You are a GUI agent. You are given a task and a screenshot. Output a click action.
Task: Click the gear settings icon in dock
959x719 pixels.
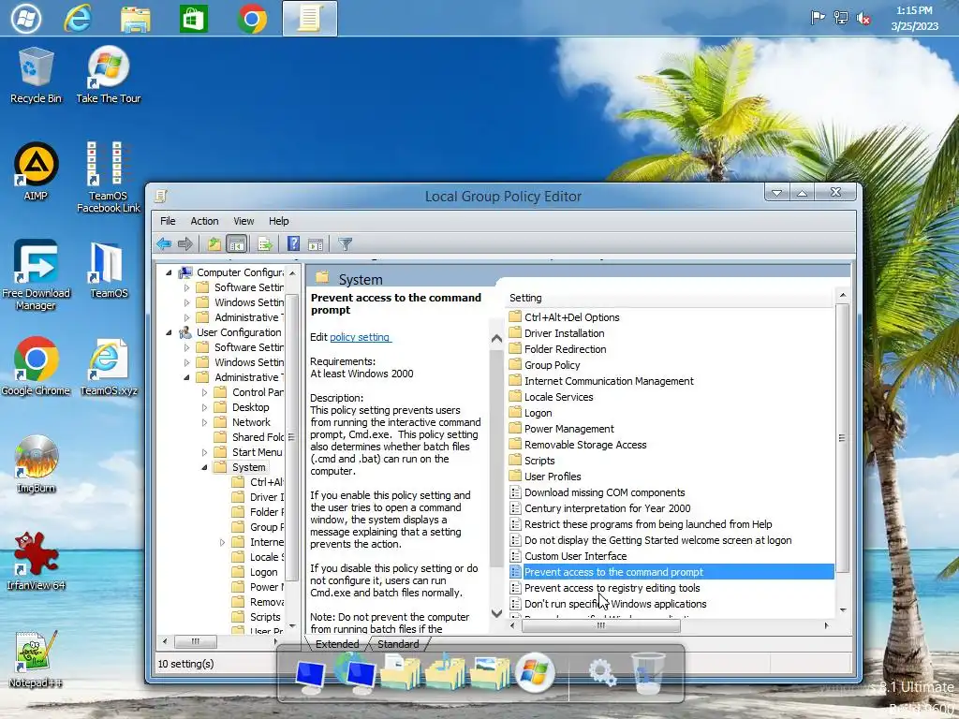602,672
